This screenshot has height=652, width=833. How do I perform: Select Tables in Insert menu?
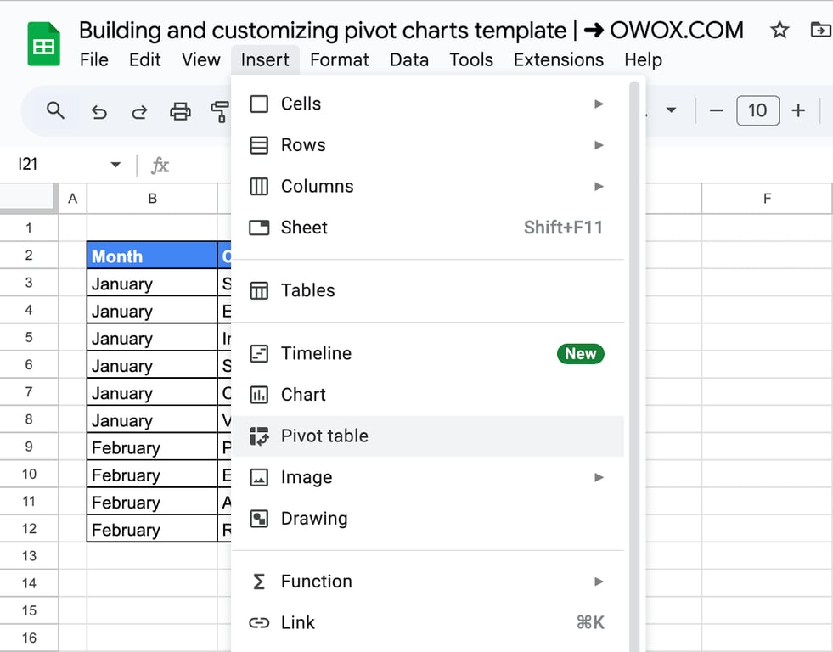(x=428, y=290)
